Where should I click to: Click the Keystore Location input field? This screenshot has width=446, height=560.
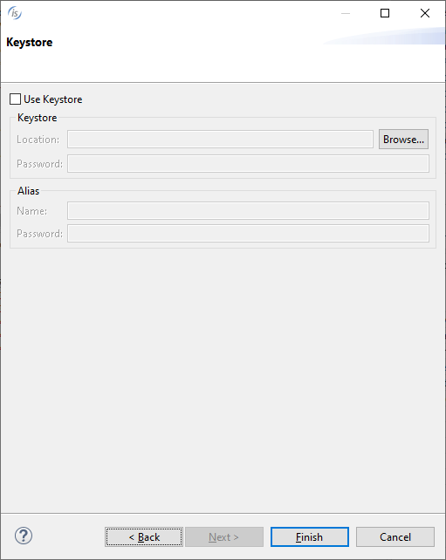coord(220,140)
